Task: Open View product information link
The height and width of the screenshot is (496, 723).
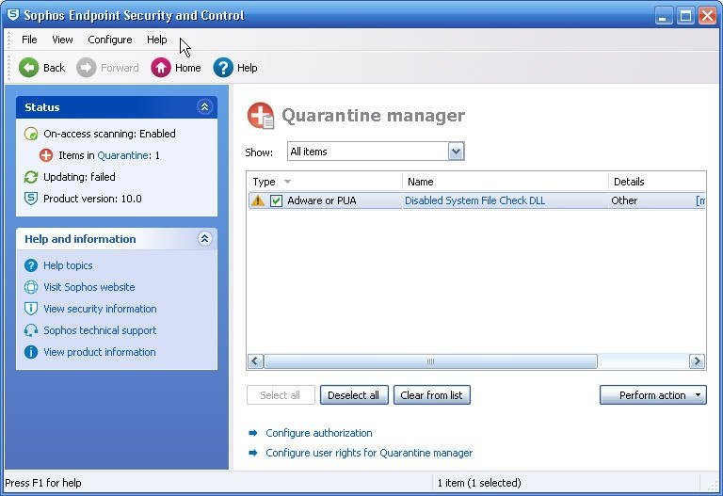Action: 100,352
